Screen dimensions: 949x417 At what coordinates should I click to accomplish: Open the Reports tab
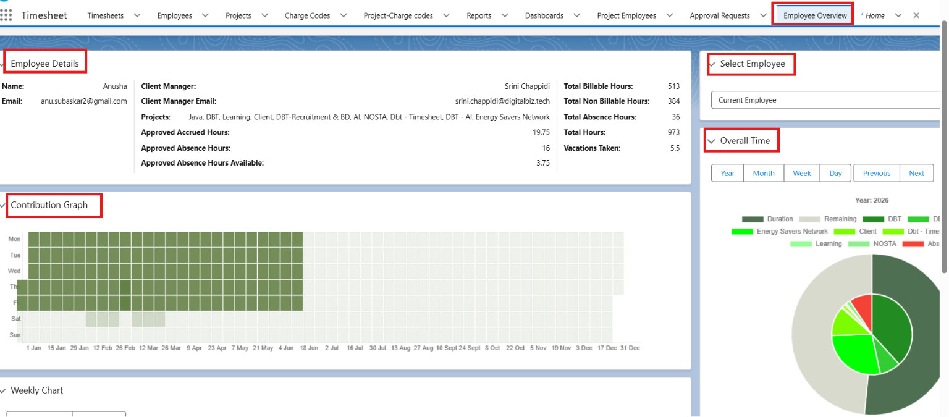tap(479, 15)
